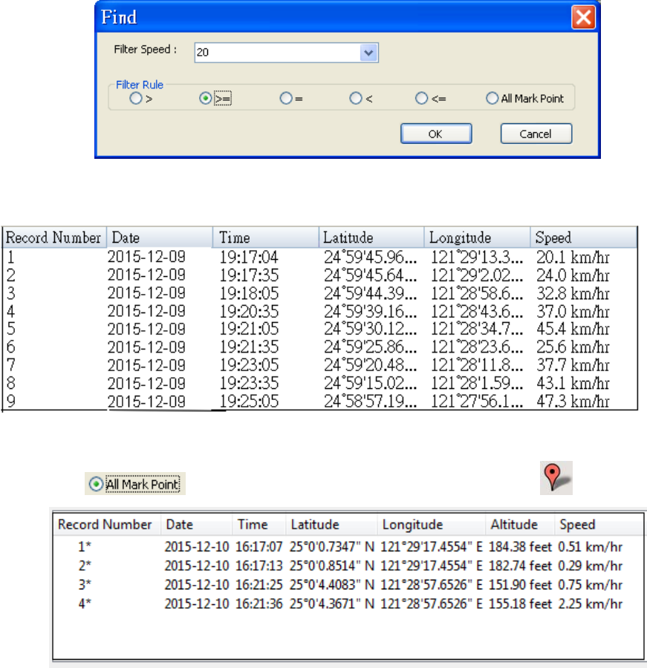Select the row with speed 47.3 km/hr
Image resolution: width=647 pixels, height=668 pixels.
[x=320, y=401]
